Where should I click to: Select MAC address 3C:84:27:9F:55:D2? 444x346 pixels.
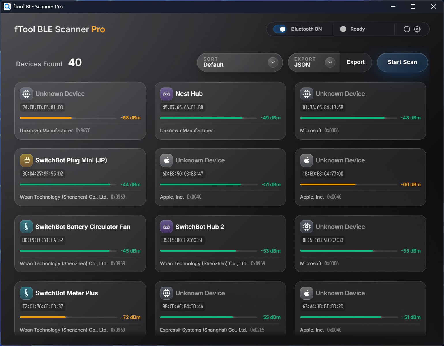pos(43,174)
